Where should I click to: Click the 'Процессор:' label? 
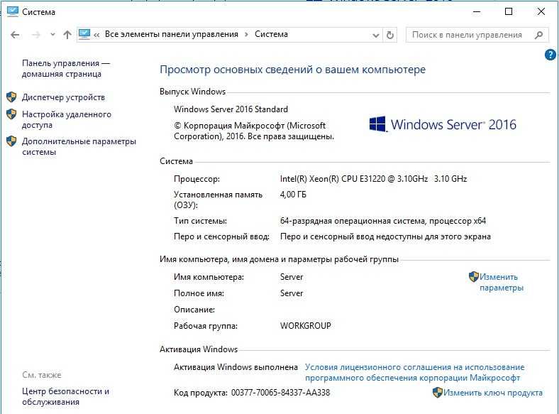click(197, 179)
